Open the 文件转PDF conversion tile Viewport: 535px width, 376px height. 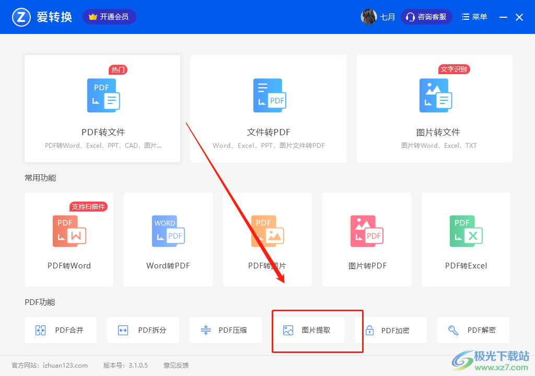click(268, 109)
